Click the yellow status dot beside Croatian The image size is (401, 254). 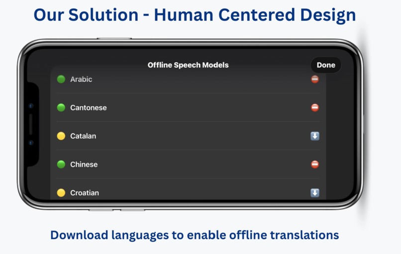(x=61, y=193)
